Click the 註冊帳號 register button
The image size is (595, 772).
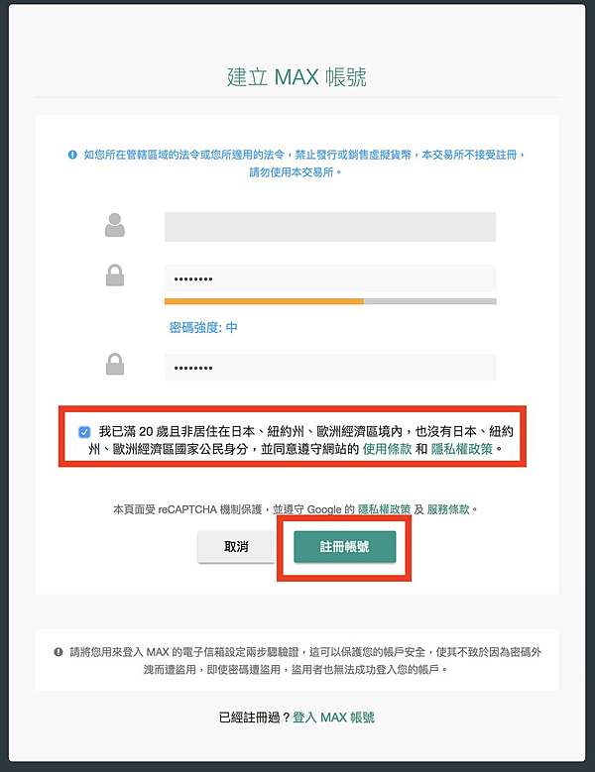tap(345, 546)
